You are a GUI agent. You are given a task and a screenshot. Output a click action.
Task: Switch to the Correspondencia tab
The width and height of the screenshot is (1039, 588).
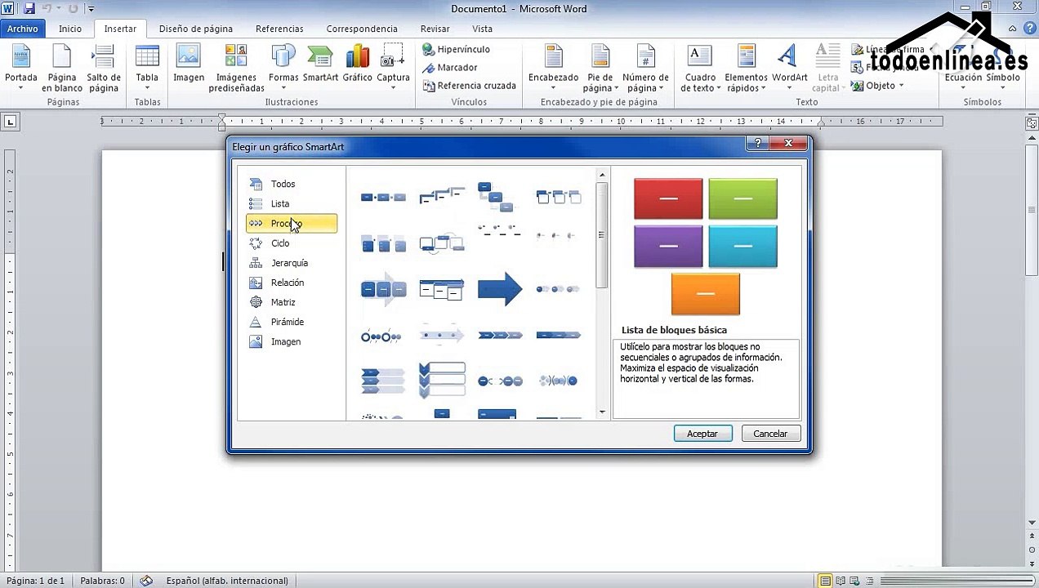pos(363,29)
